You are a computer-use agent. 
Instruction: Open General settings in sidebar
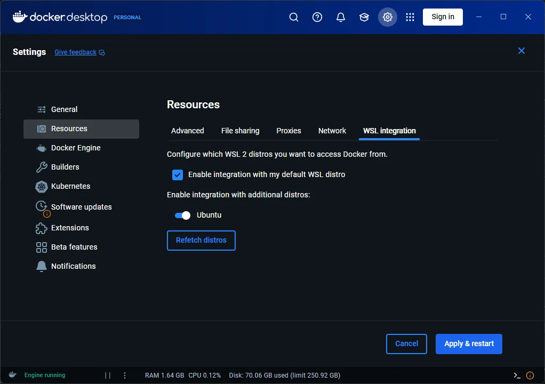pos(82,109)
